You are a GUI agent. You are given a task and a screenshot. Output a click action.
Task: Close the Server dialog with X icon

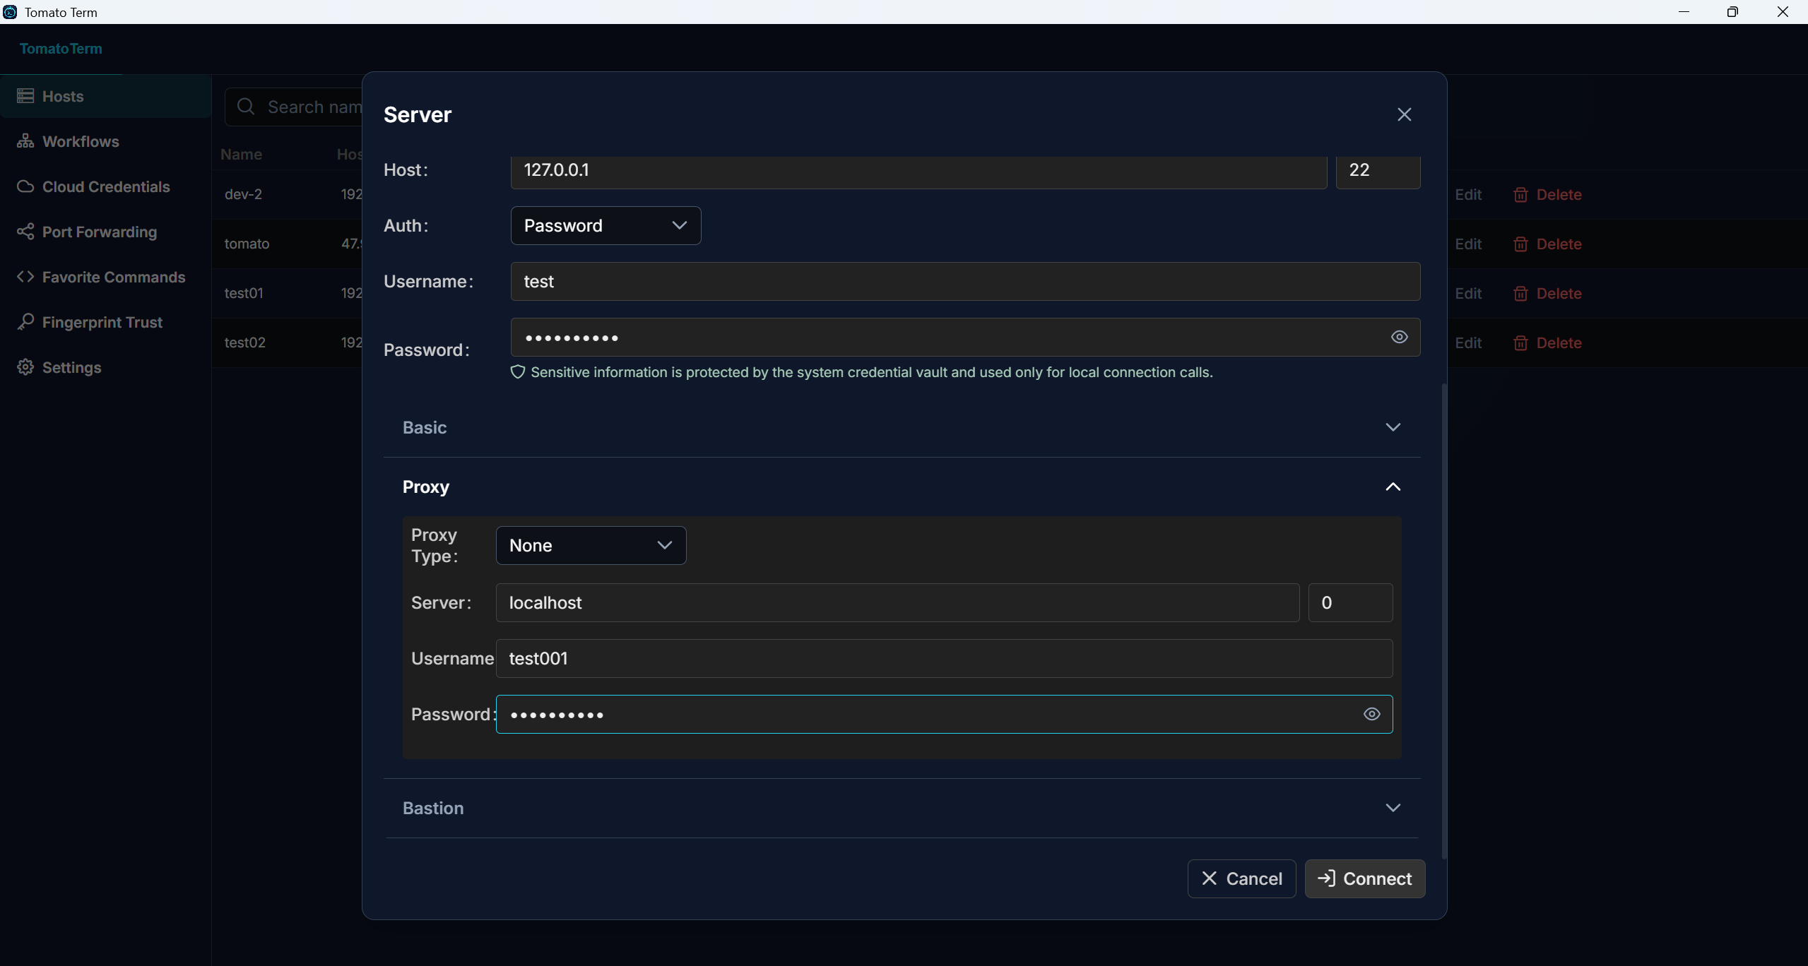click(1404, 114)
